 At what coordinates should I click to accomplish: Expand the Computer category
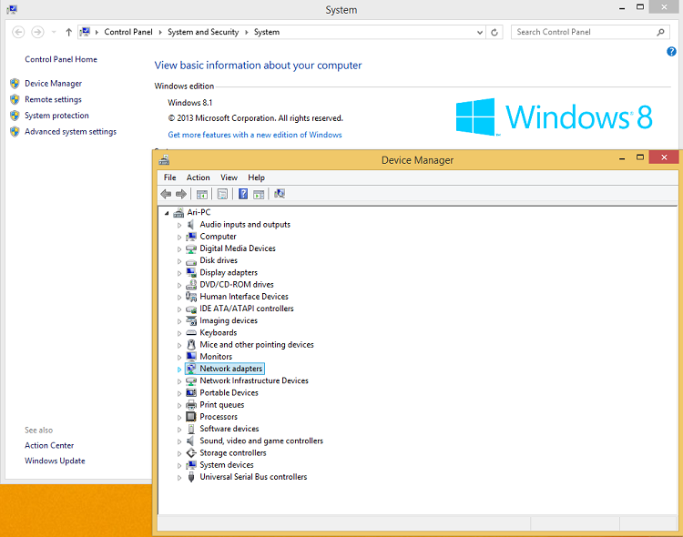pyautogui.click(x=179, y=238)
